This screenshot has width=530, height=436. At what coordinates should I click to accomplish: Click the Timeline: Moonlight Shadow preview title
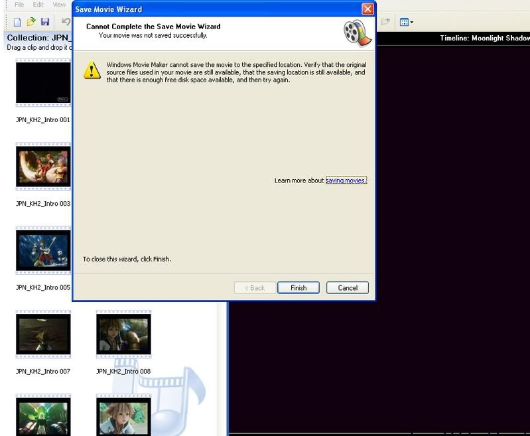coord(485,38)
